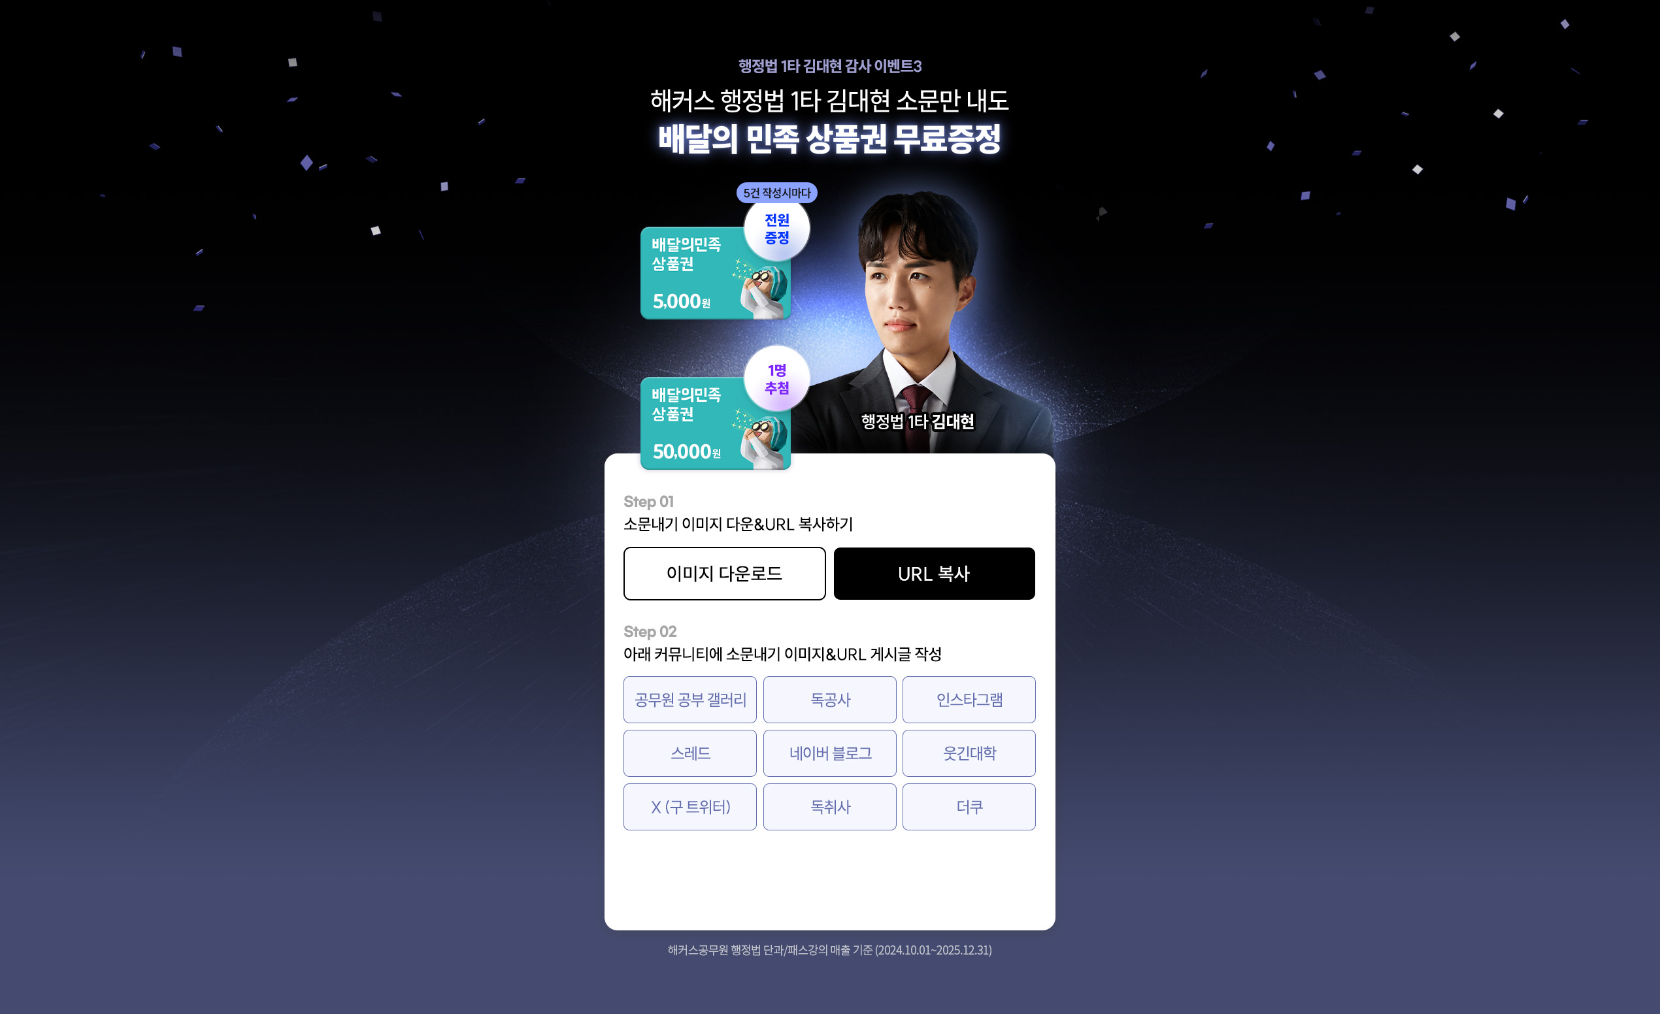Click the X (구 트위터) button
The width and height of the screenshot is (1660, 1014).
(x=690, y=807)
